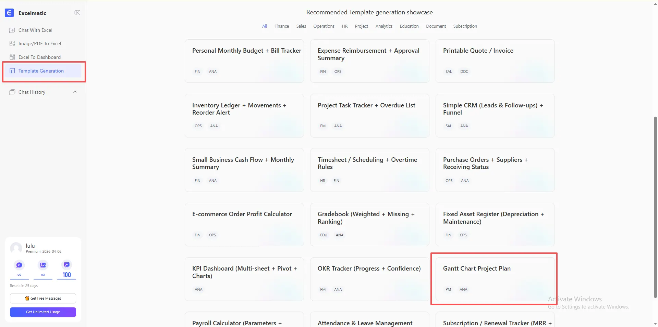
Task: Open Printable Quote / Invoice template
Action: coord(495,61)
